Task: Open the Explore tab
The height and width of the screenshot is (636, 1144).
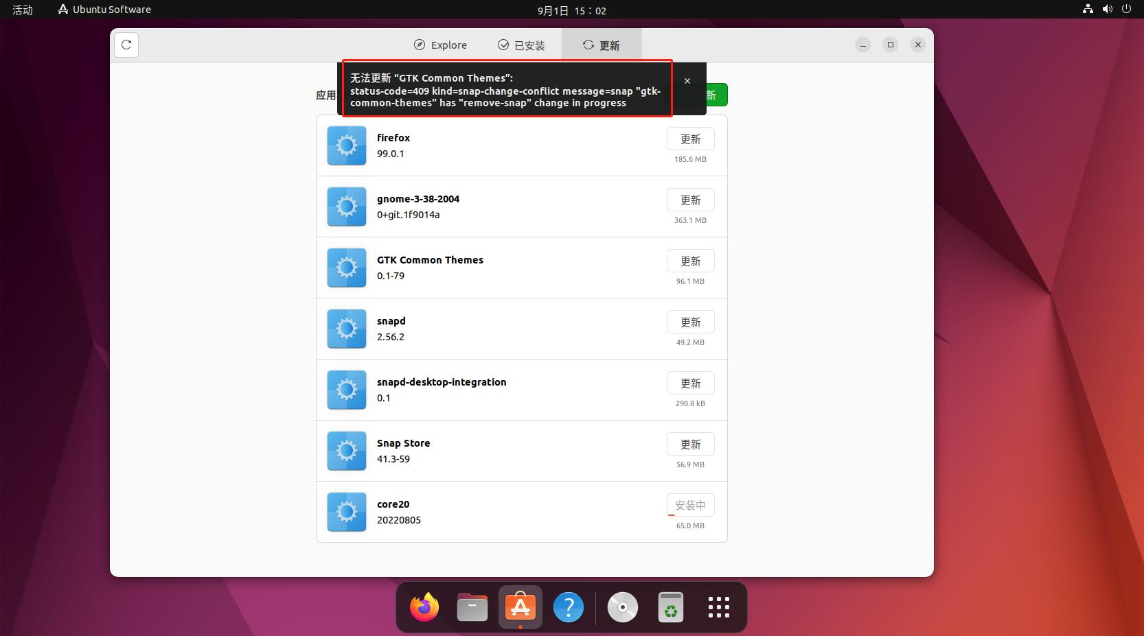Action: click(x=440, y=45)
